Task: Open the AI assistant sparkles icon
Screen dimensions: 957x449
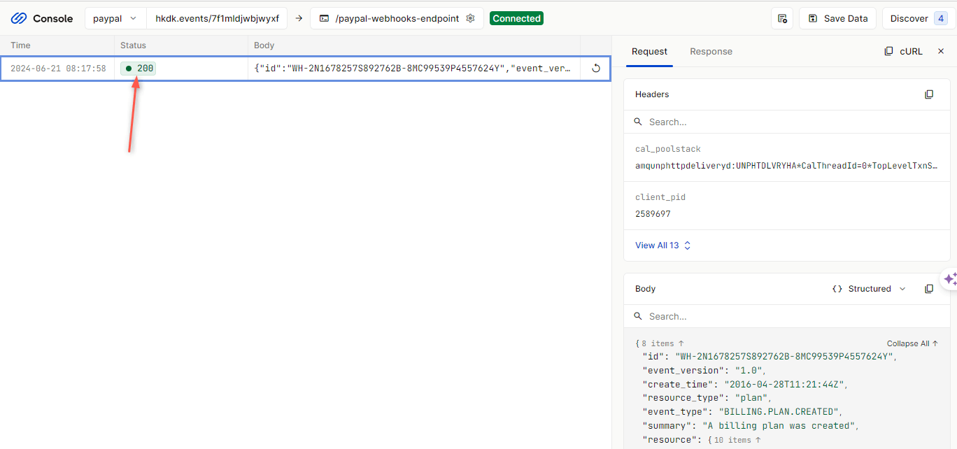Action: click(951, 278)
